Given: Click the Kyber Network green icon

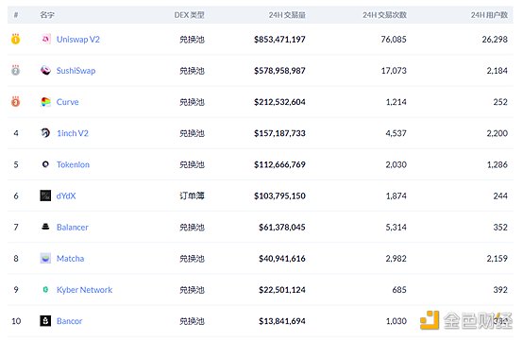Looking at the screenshot, I should [45, 290].
